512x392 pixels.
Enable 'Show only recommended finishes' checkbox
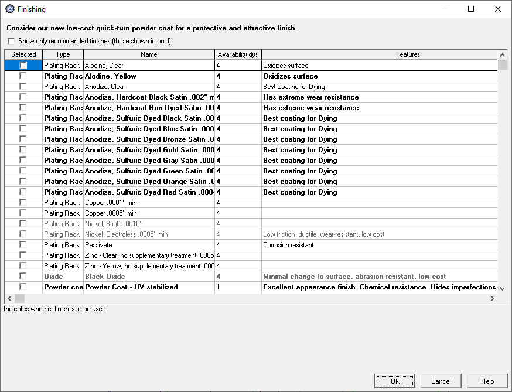(12, 41)
